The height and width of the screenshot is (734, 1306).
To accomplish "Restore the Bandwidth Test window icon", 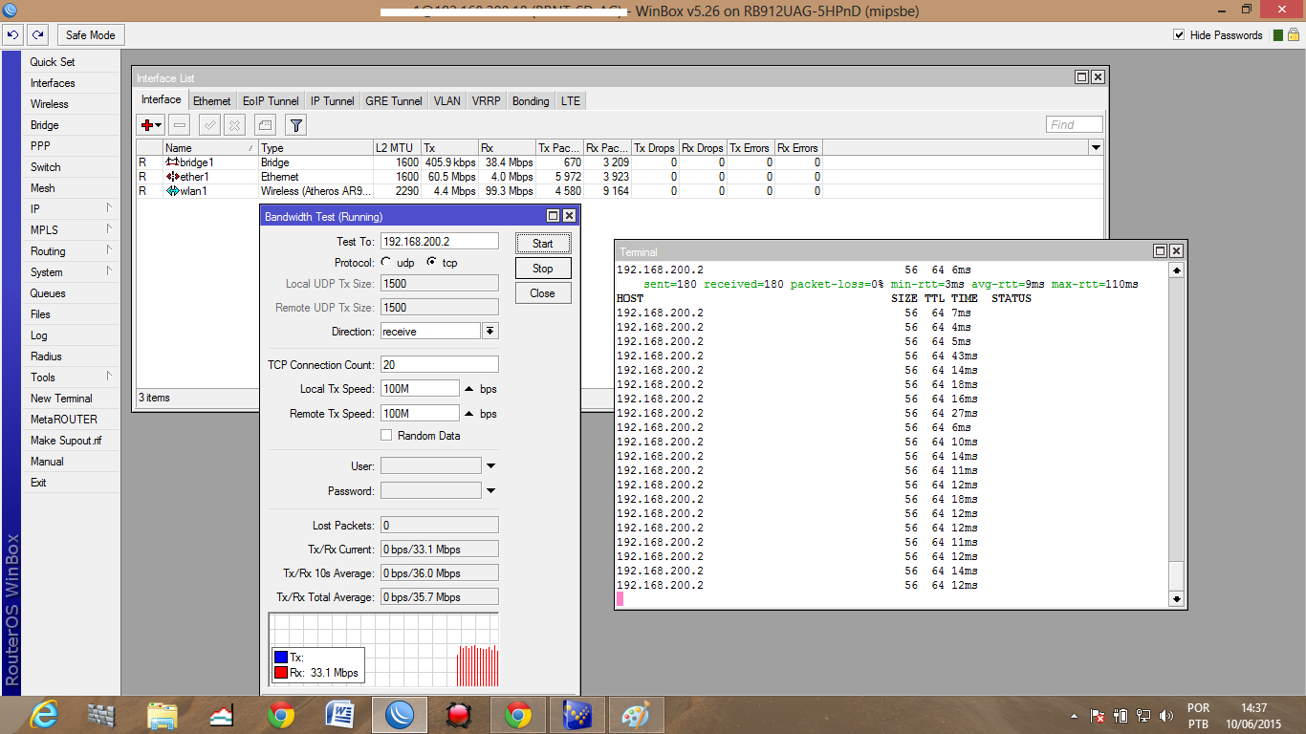I will (x=554, y=217).
